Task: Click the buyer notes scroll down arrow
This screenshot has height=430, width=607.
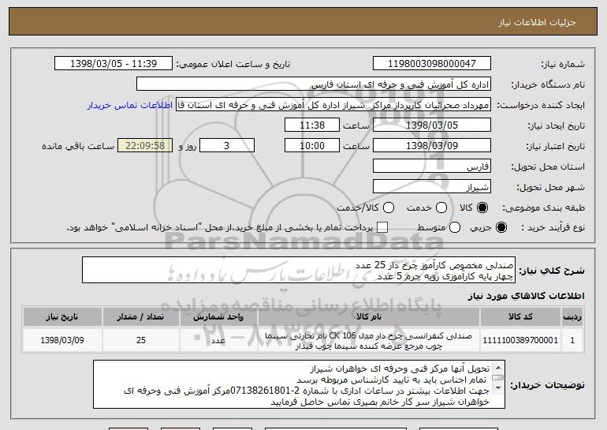Action: coord(498,388)
